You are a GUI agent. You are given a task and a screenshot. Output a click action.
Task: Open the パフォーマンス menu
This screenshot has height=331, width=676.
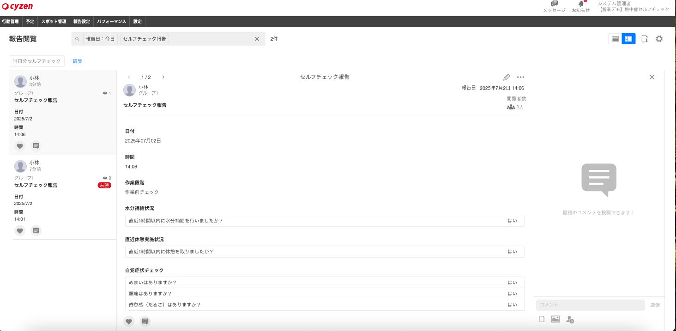tap(112, 21)
